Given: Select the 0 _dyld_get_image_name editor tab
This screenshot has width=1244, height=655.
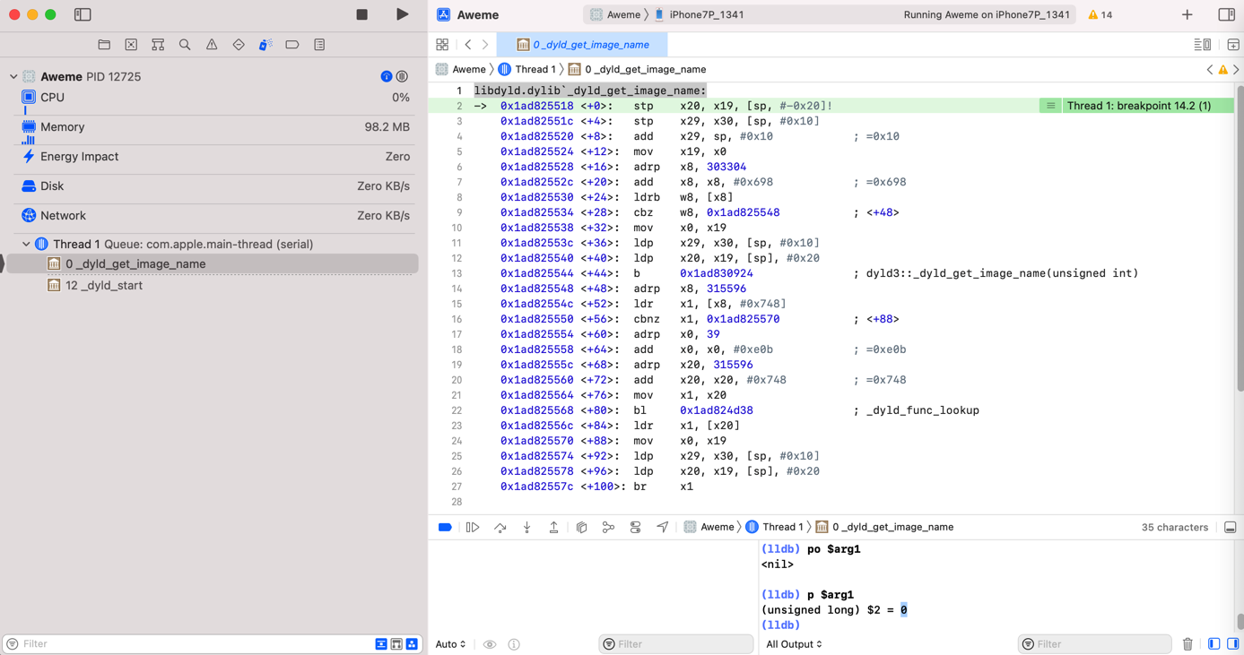Looking at the screenshot, I should (582, 45).
